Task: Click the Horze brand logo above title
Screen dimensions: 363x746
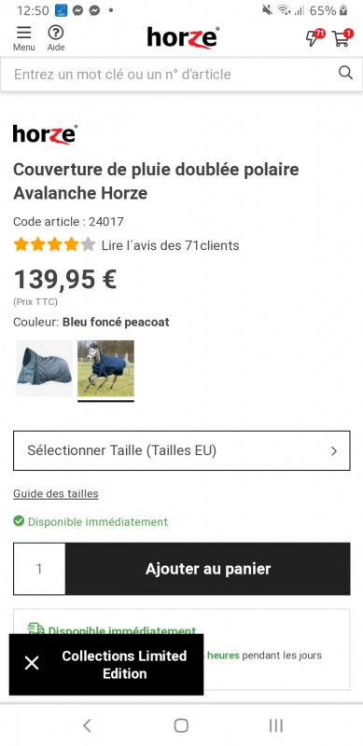Action: 45,134
